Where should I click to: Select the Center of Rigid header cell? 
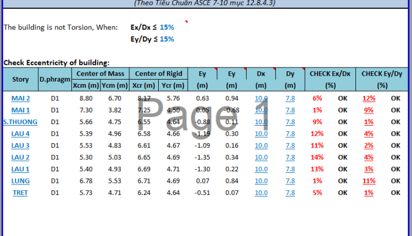pyautogui.click(x=158, y=74)
